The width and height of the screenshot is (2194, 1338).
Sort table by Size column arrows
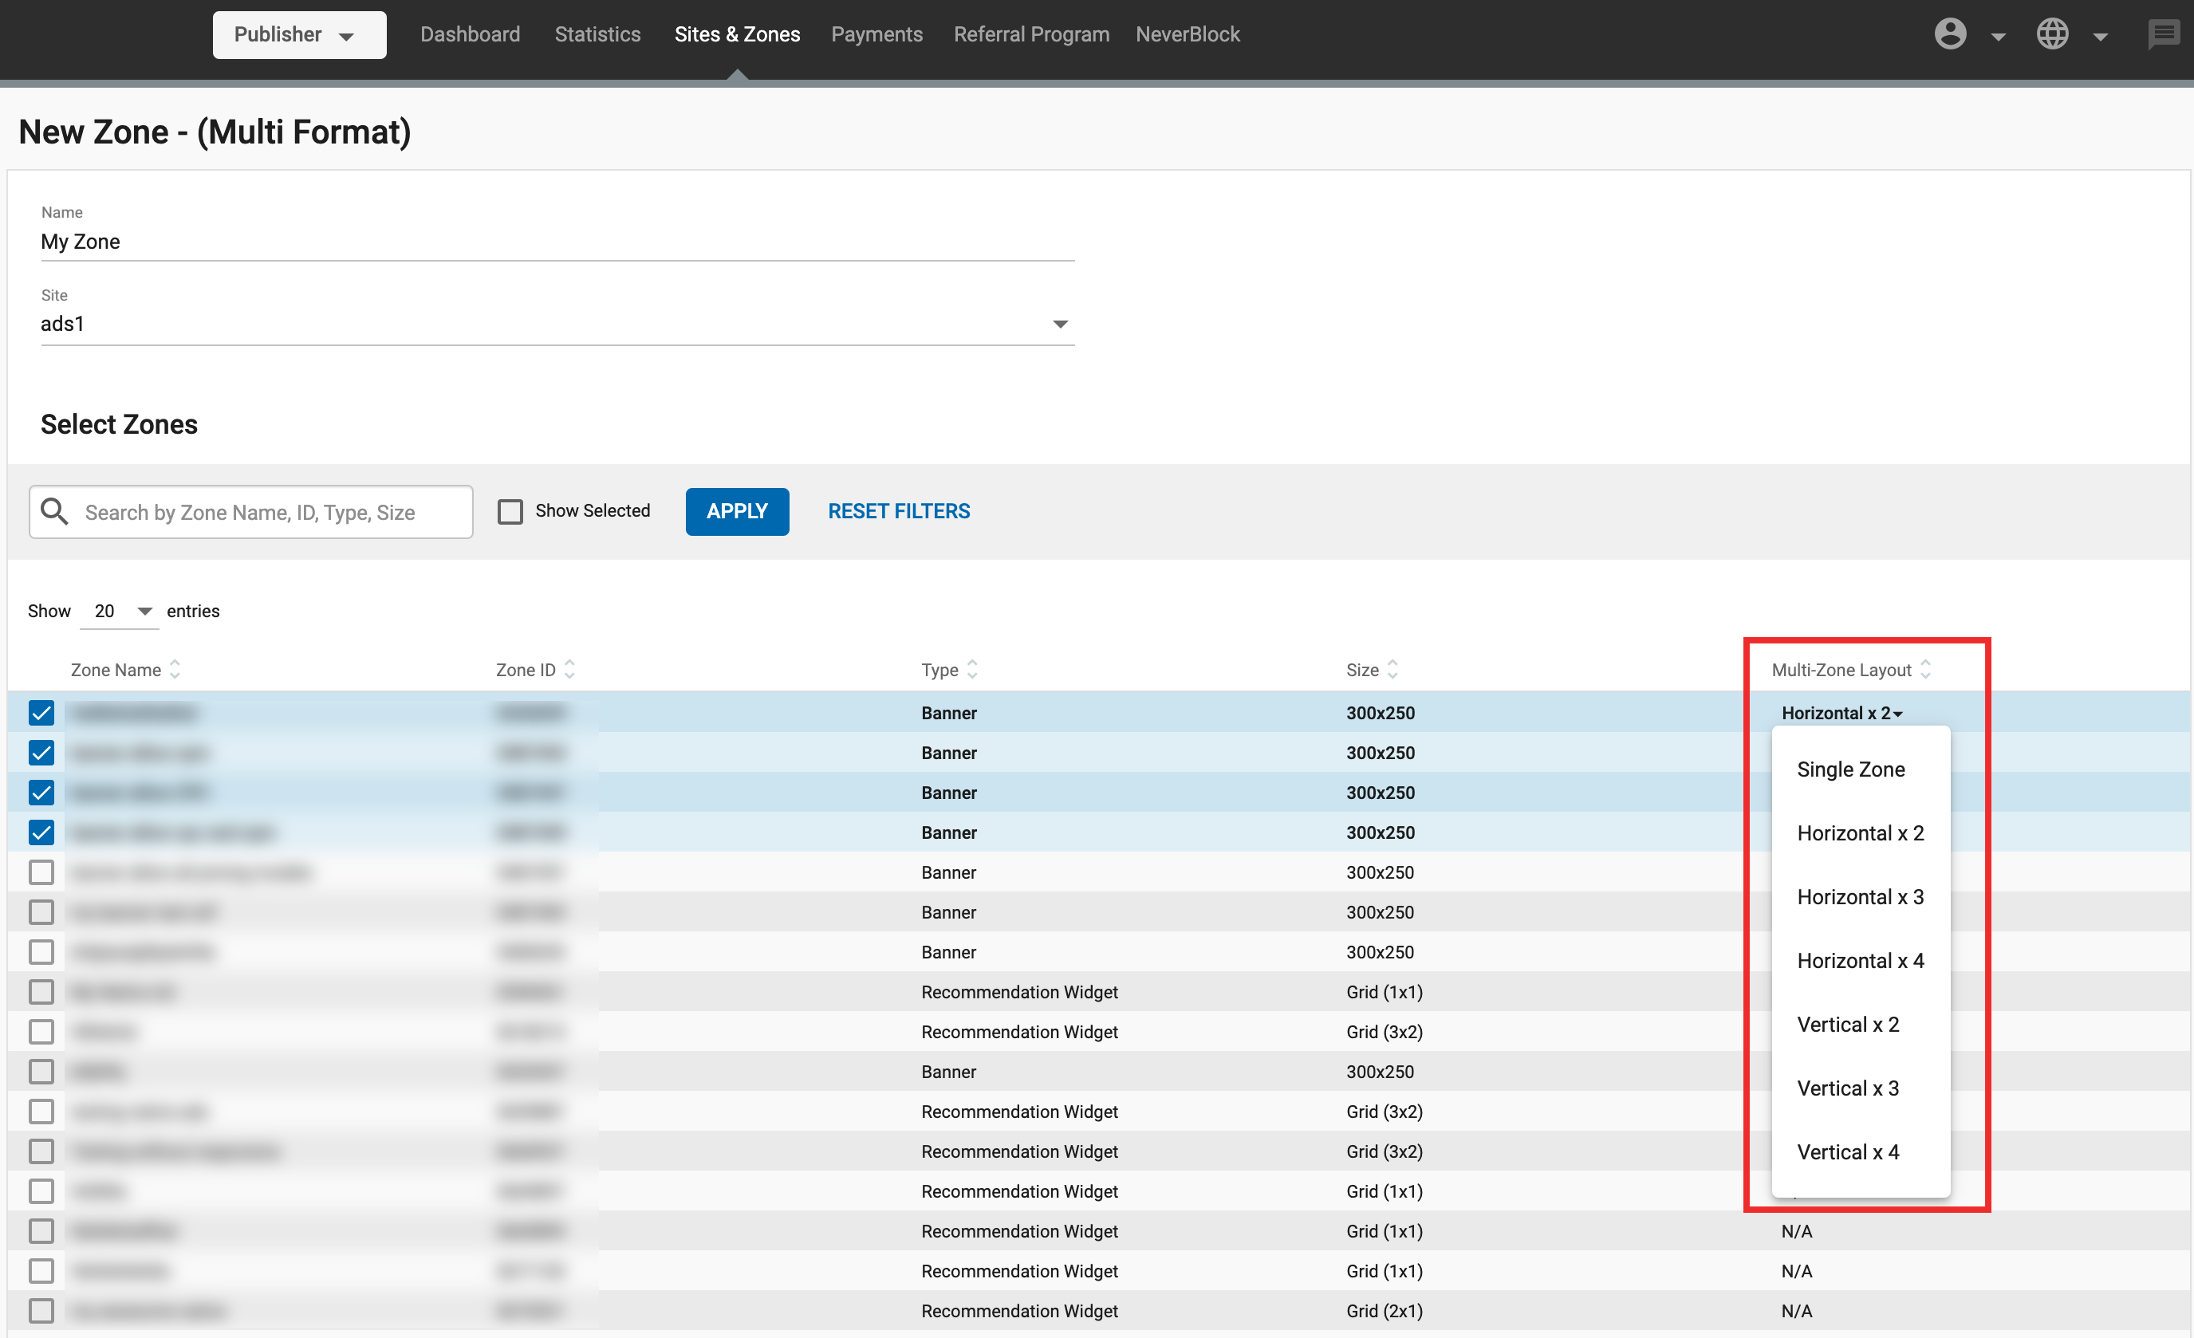pyautogui.click(x=1392, y=670)
